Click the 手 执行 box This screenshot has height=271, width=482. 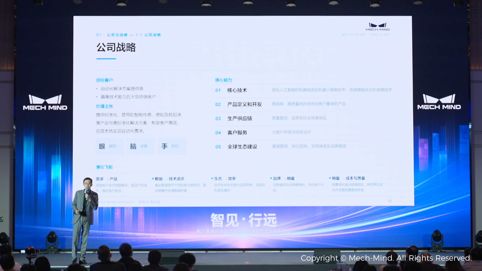172,146
